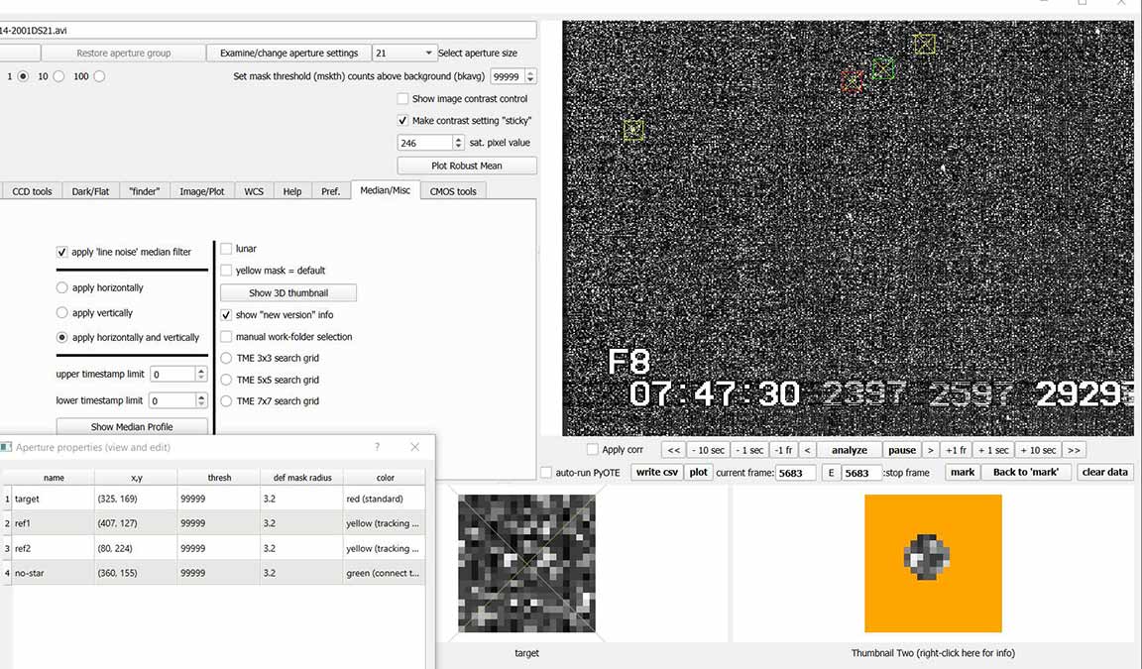Viewport: 1142px width, 669px height.
Task: Click the green no-star aperture box
Action: pos(883,68)
